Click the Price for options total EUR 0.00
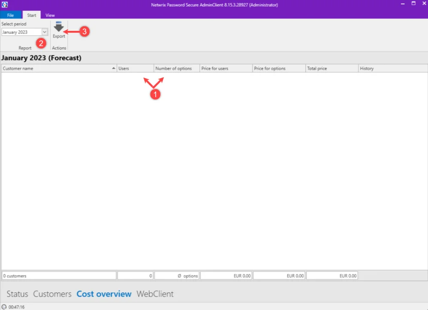 click(x=279, y=276)
